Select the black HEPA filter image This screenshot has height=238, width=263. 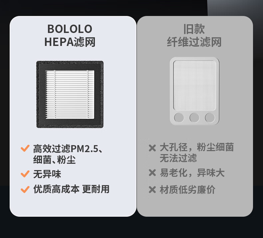pyautogui.click(x=70, y=94)
